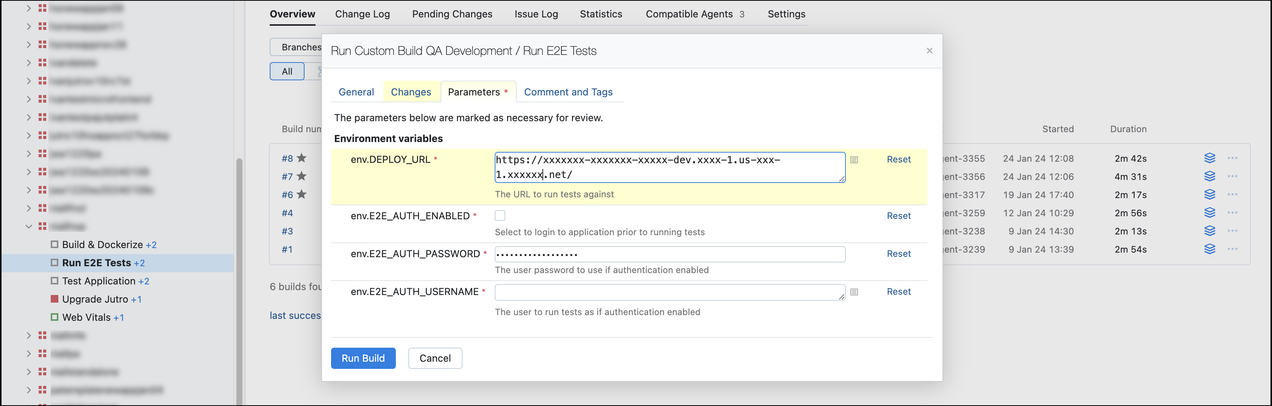The height and width of the screenshot is (406, 1272).
Task: Collapse the expanded project above Build & Dockerize
Action: pyautogui.click(x=29, y=226)
